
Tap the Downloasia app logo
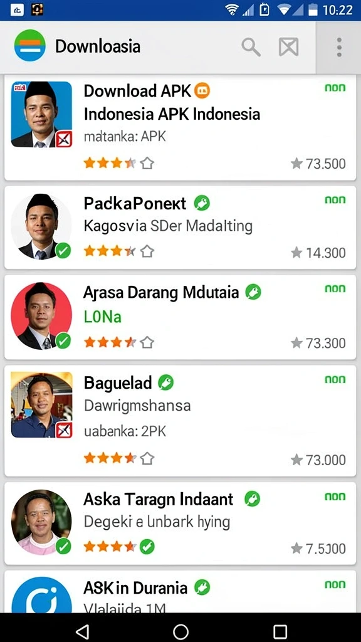point(30,45)
